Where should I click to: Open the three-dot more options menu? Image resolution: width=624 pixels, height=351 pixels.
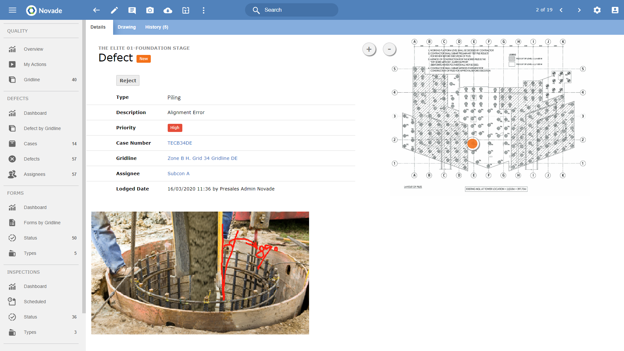tap(203, 10)
